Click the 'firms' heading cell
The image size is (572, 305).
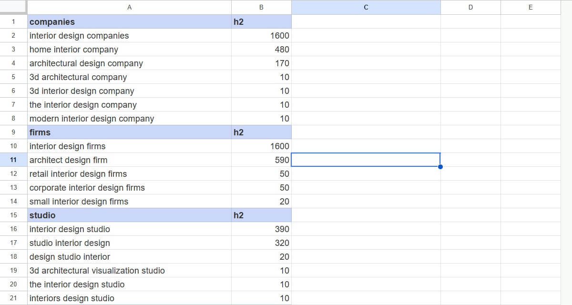tap(129, 132)
